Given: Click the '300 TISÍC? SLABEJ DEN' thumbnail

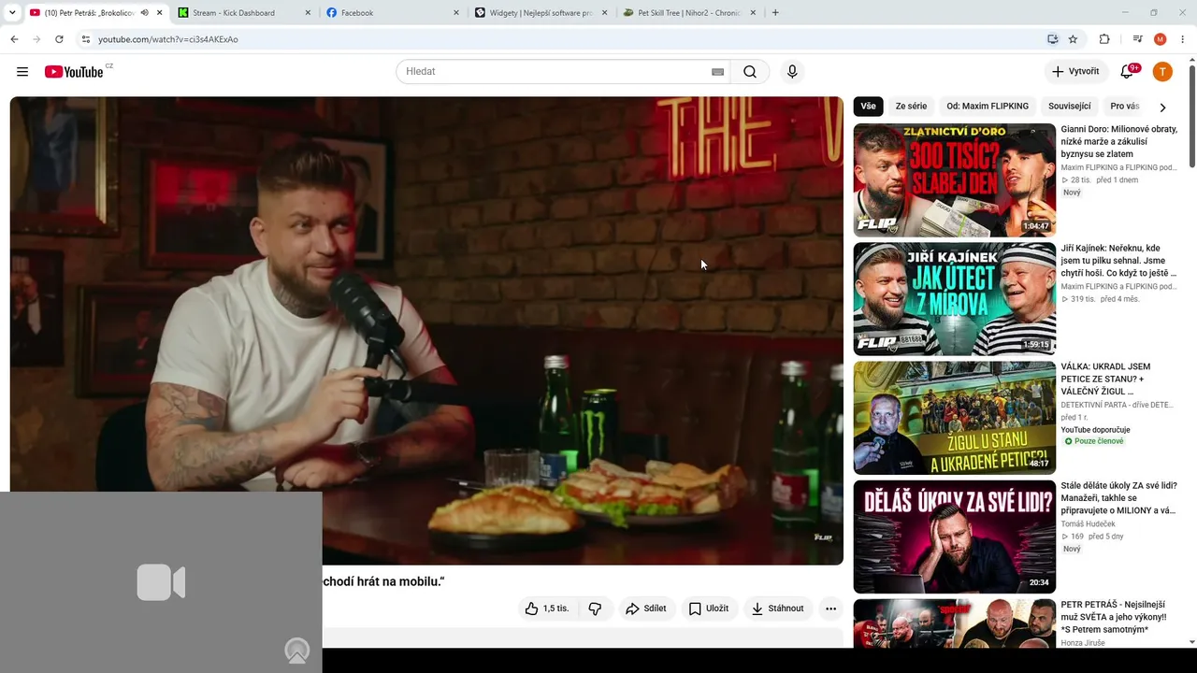Looking at the screenshot, I should [x=955, y=180].
